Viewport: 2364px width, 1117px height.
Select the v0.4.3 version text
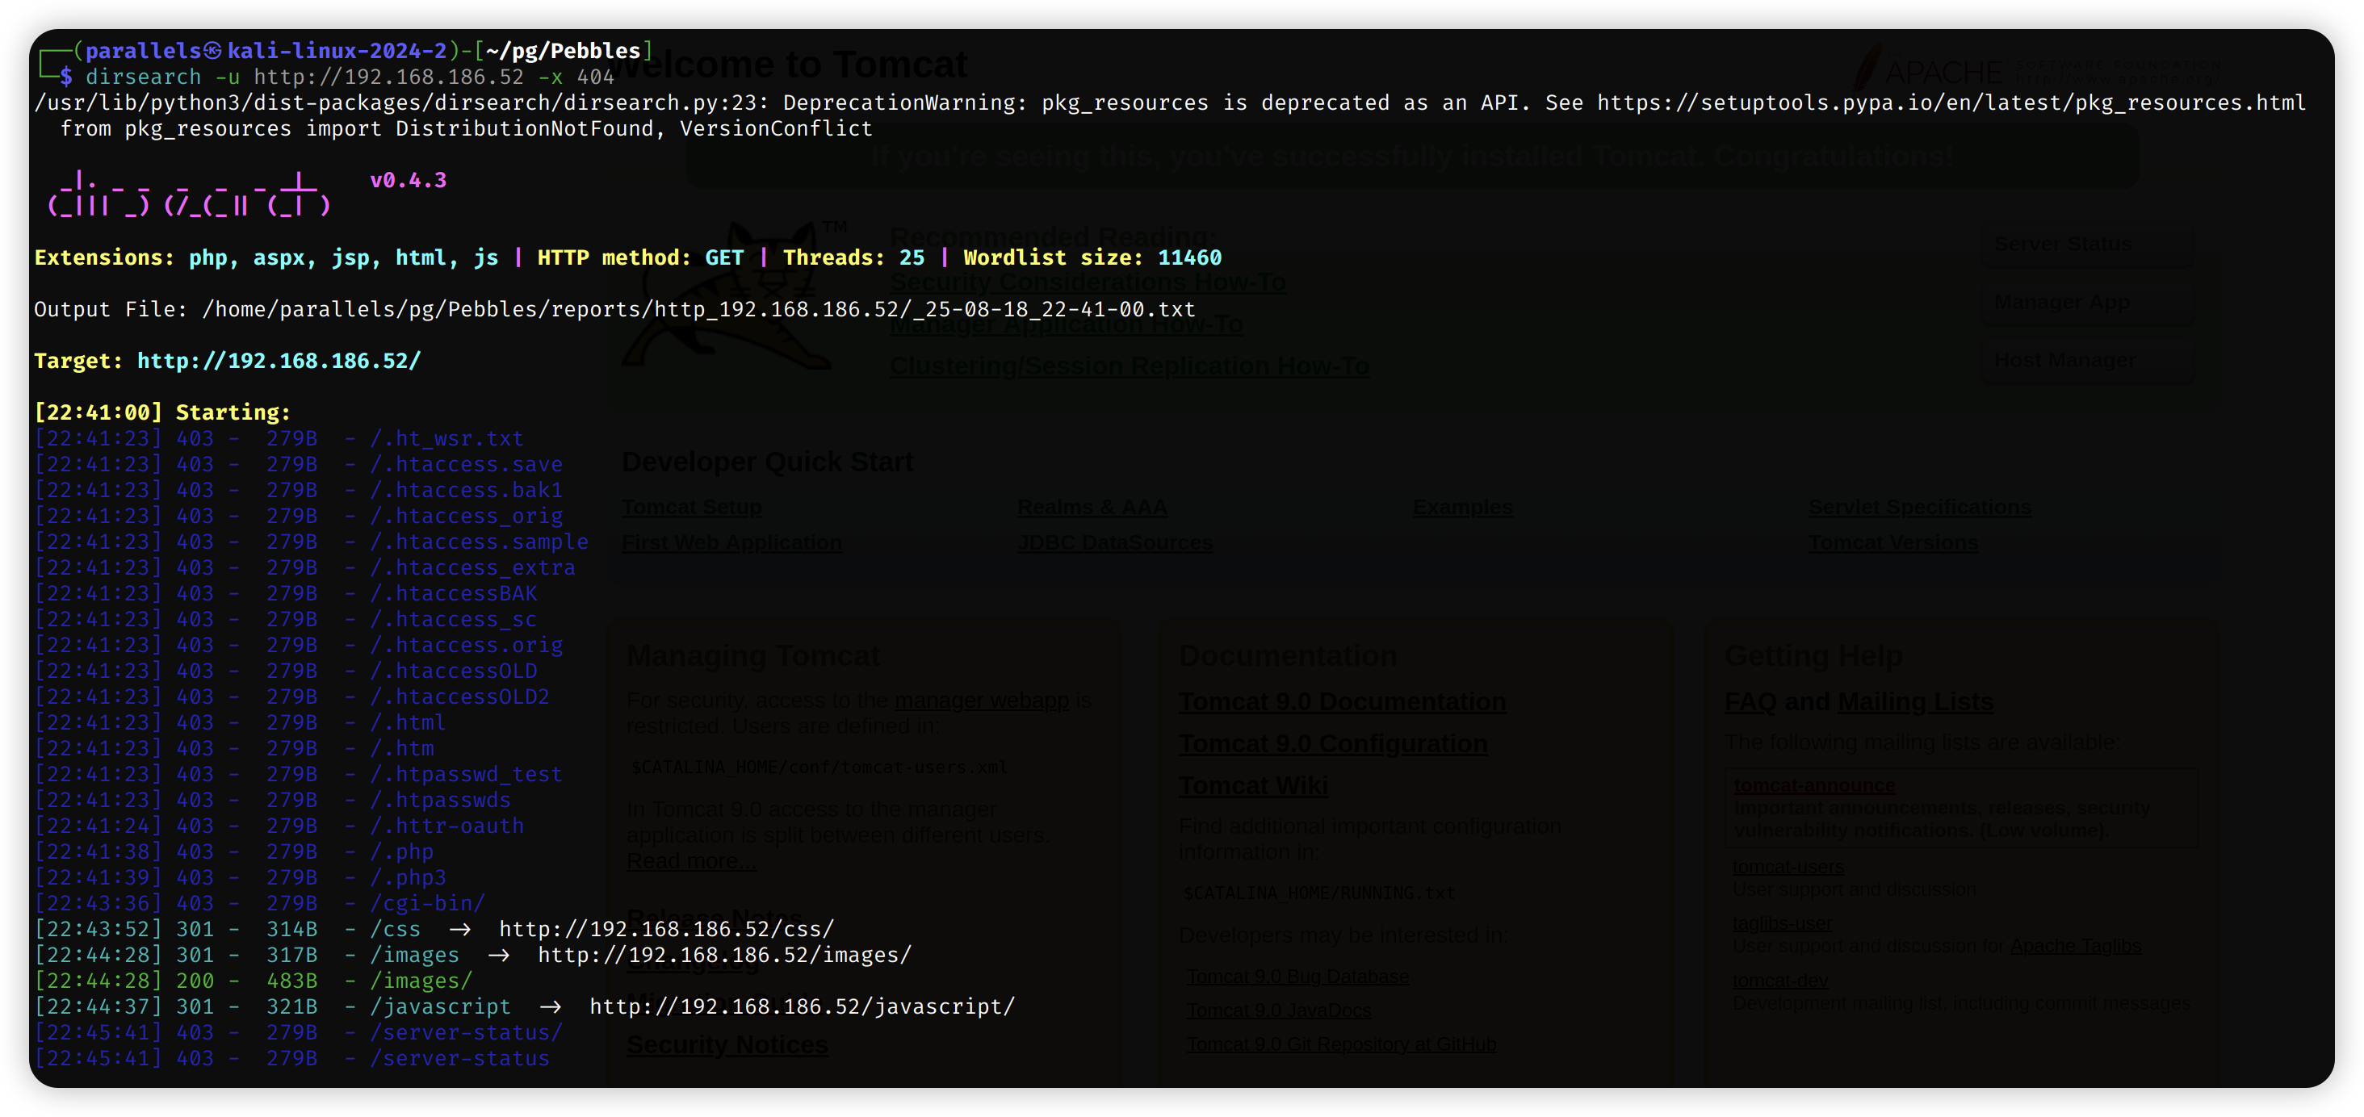[409, 181]
